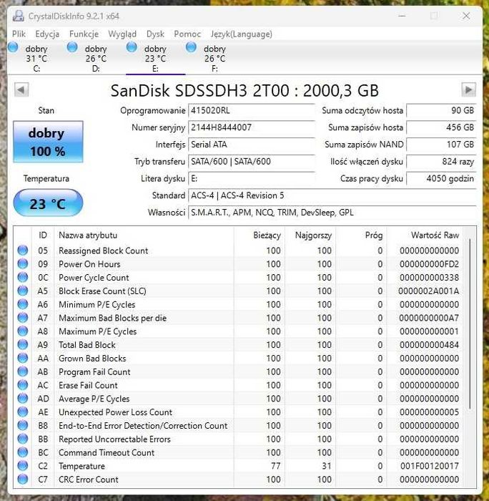This screenshot has height=501, width=489.
Task: Click status orb for Grown Bad Blocks
Action: 23,358
